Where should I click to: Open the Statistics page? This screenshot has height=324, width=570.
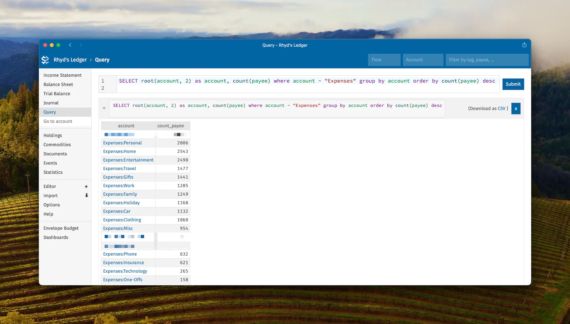[53, 172]
